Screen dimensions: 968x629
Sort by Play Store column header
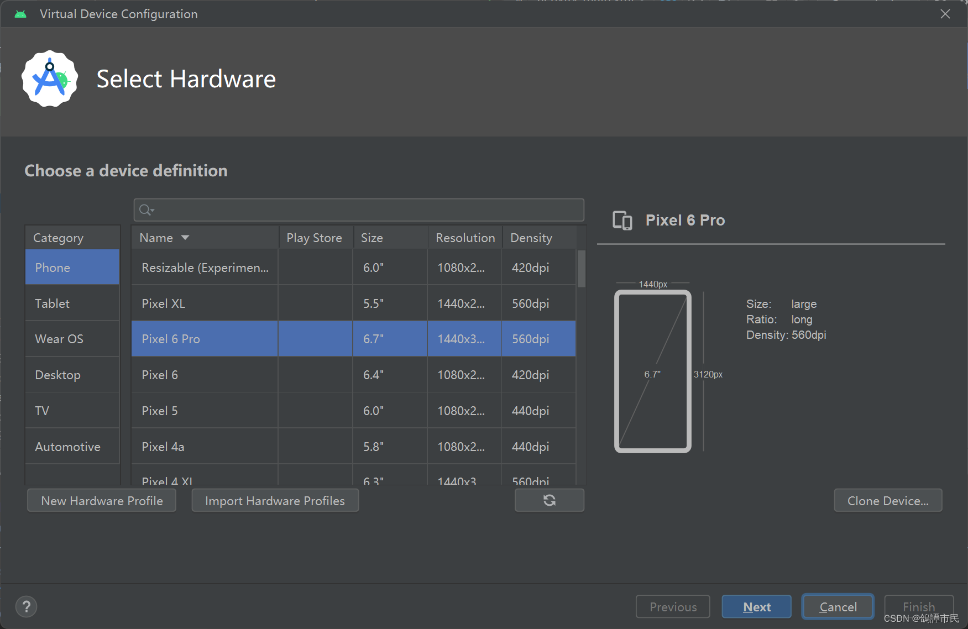click(x=316, y=238)
